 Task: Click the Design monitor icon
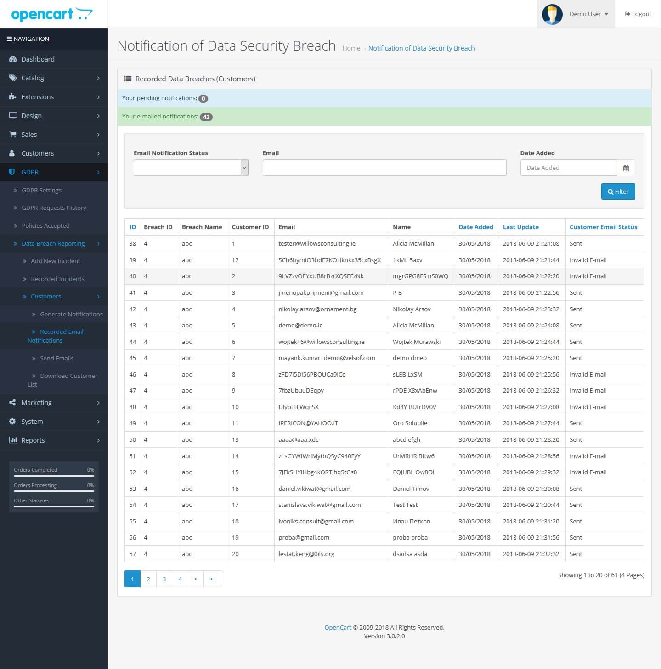pos(13,116)
